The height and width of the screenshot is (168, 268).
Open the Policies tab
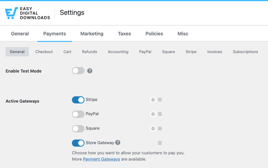[x=154, y=34]
